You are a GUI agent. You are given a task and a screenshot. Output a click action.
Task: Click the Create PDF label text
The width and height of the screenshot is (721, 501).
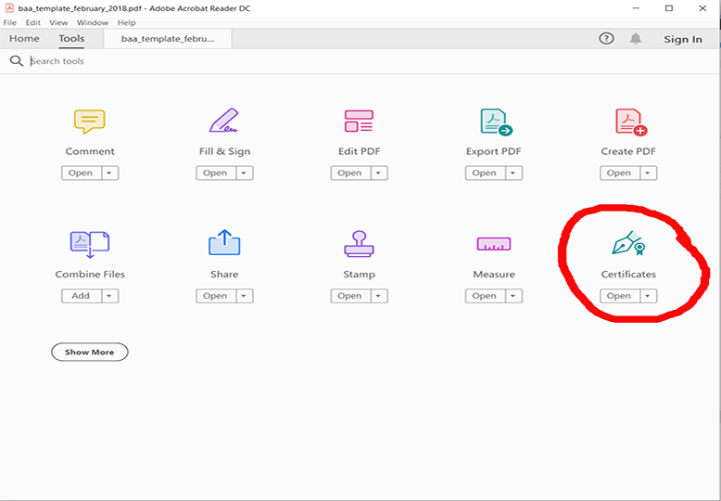(628, 151)
